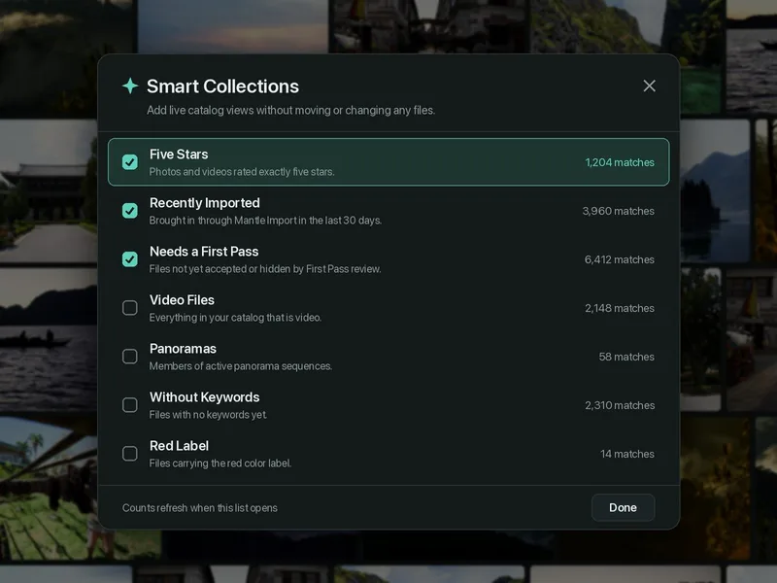Viewport: 777px width, 583px height.
Task: Click 'Counts refresh when this list opens' note
Action: [200, 507]
